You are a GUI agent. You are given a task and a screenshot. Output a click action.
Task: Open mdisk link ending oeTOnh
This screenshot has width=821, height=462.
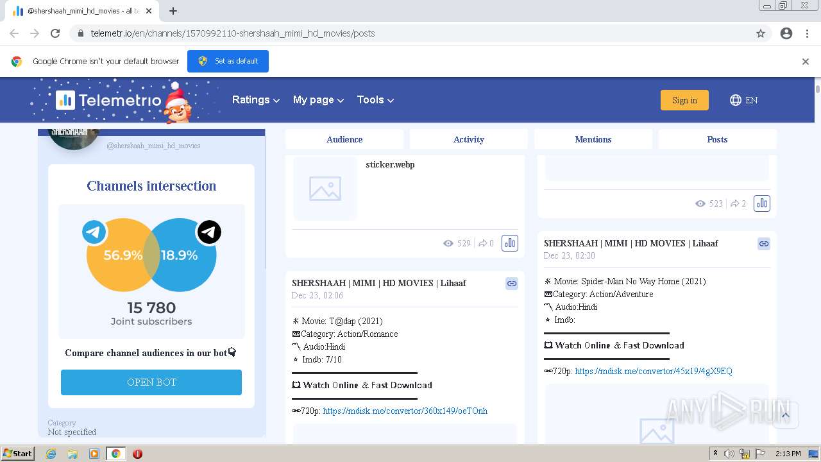(x=405, y=411)
